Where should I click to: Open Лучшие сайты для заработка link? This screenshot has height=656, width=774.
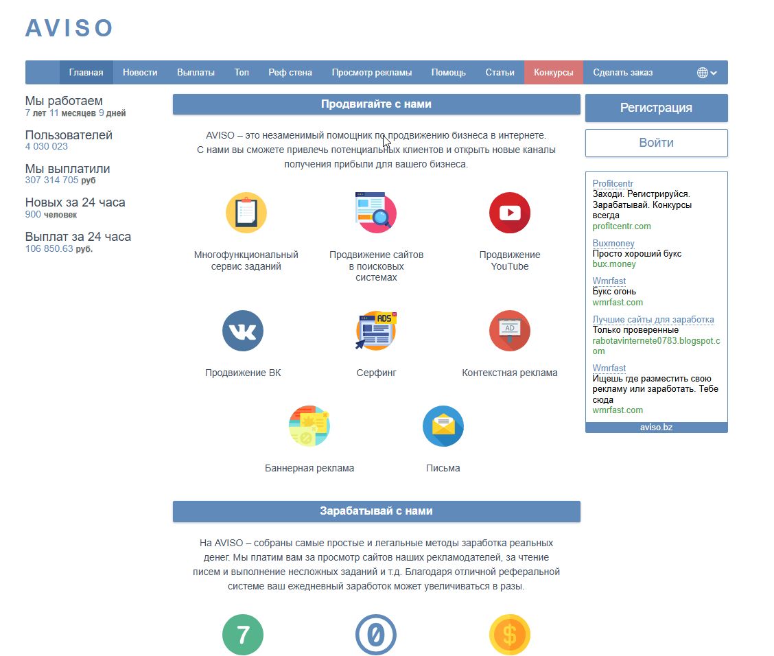(653, 319)
